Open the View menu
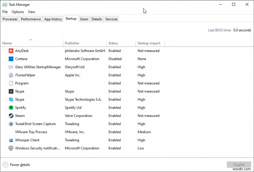This screenshot has height=172, width=254. click(31, 12)
